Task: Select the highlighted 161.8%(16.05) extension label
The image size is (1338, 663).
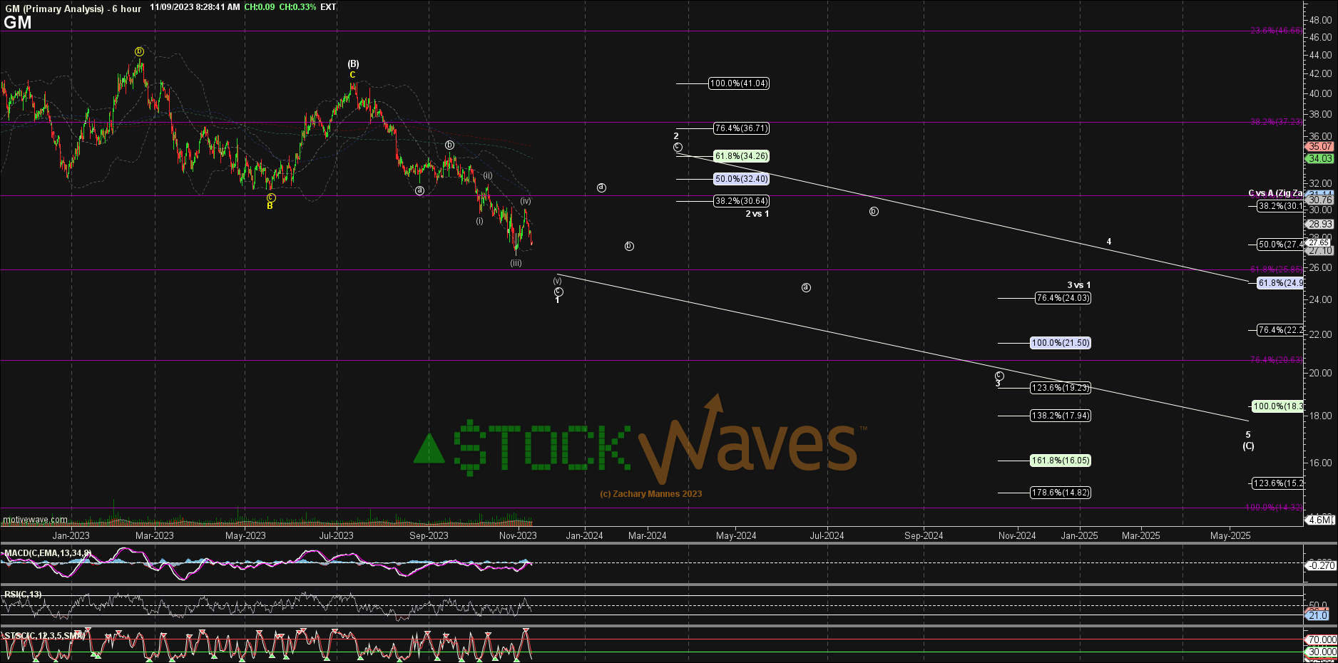Action: [x=1061, y=461]
